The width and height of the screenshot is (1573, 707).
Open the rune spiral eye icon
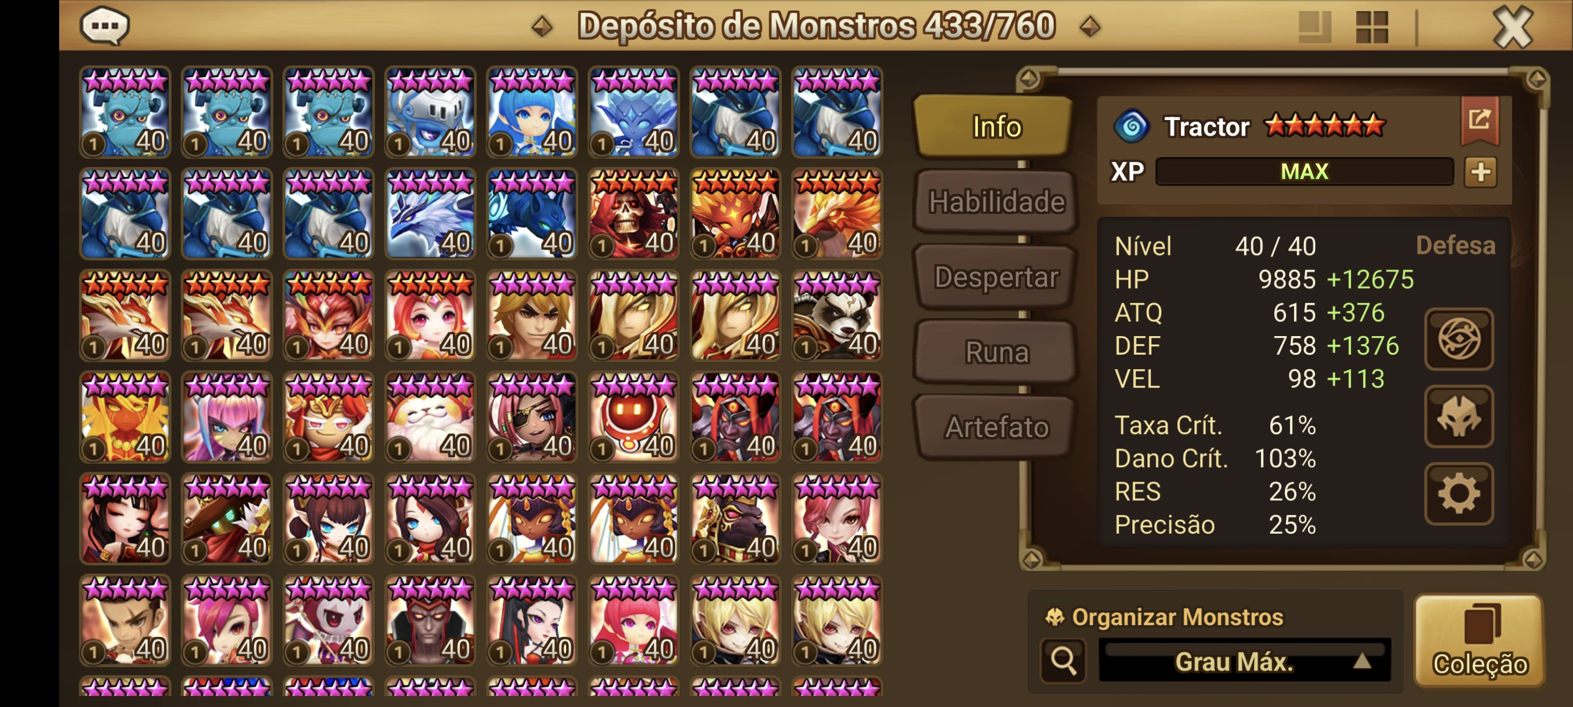point(1459,339)
